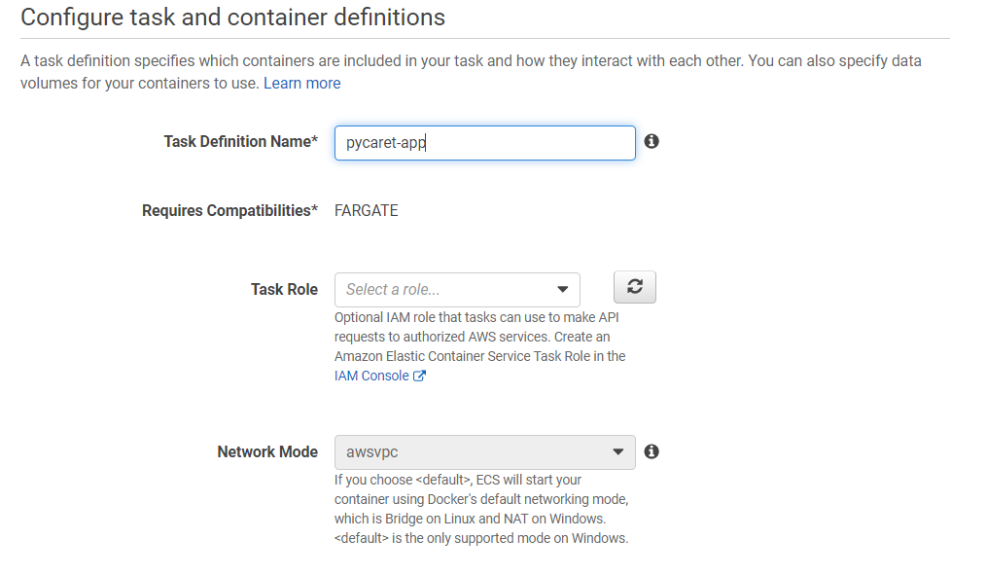Click the Network Mode default help text
Screen dimensions: 986x575
coord(480,509)
